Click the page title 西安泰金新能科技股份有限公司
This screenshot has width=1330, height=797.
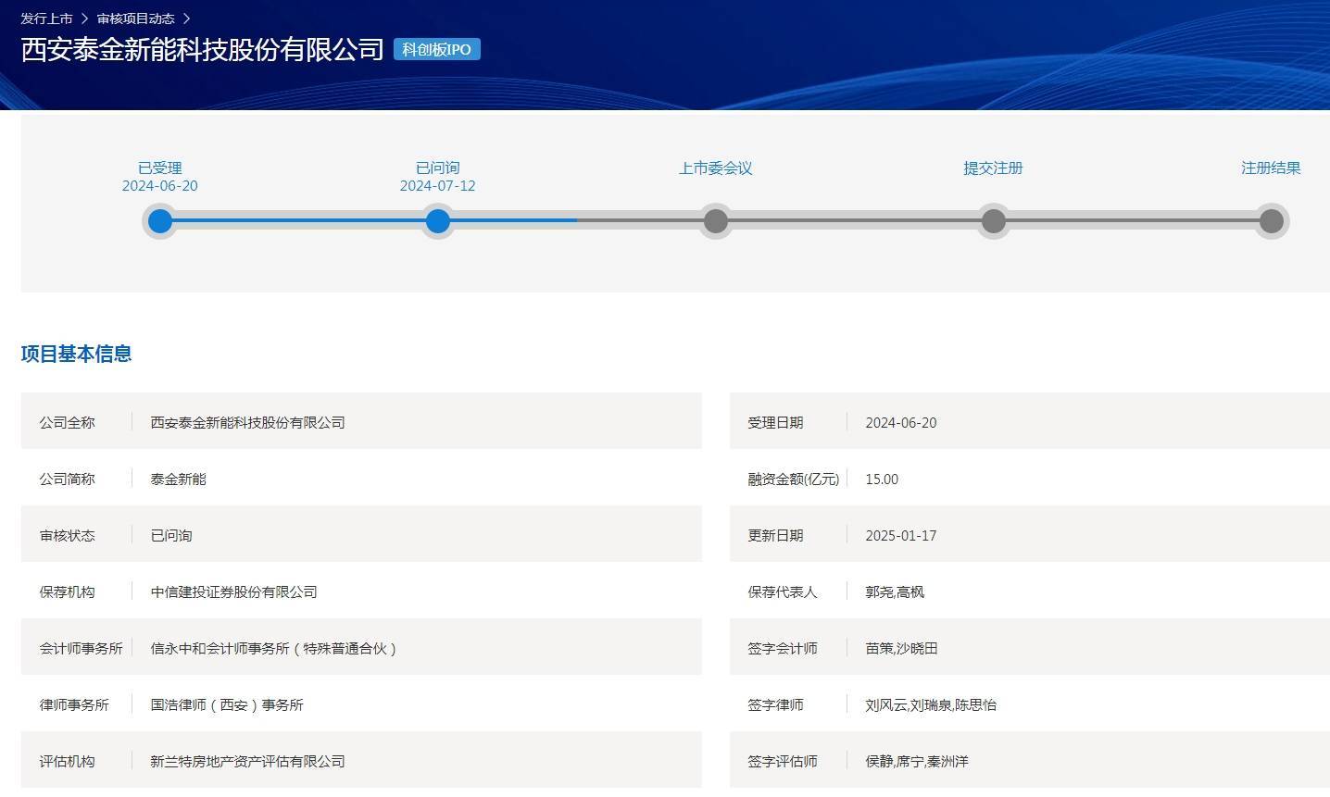202,50
